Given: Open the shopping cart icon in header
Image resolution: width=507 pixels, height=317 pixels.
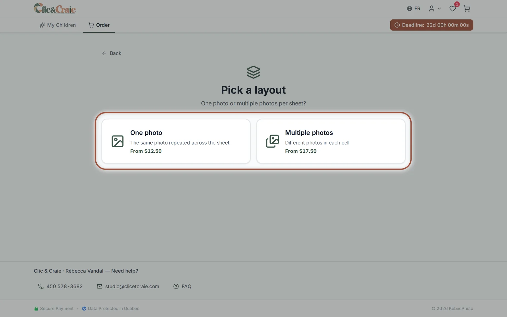Looking at the screenshot, I should (467, 8).
